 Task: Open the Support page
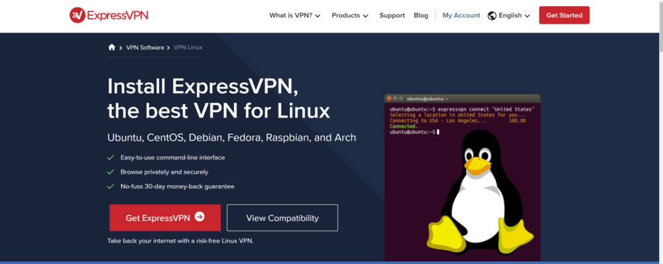[x=392, y=16]
